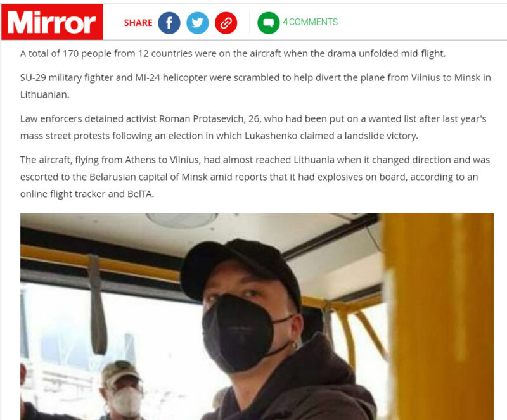
Task: Click paragraph mentioning SU-29 military fighter
Action: tap(255, 86)
